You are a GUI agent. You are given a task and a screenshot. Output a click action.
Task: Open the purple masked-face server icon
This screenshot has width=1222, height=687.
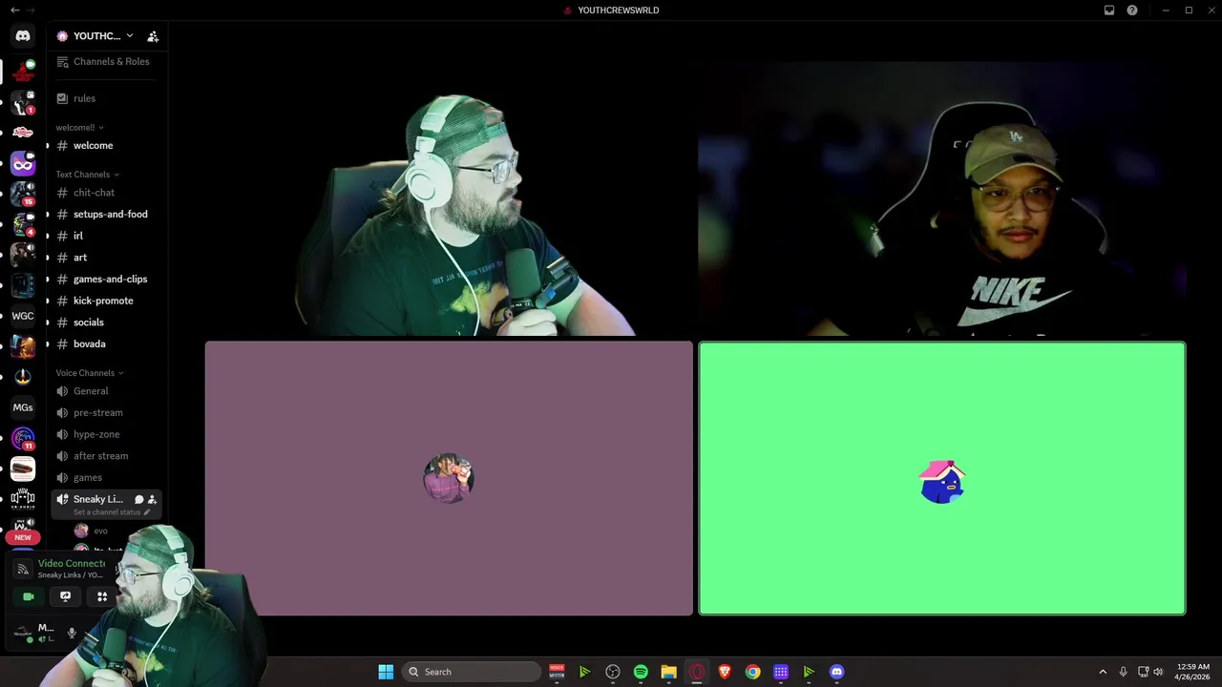click(23, 163)
